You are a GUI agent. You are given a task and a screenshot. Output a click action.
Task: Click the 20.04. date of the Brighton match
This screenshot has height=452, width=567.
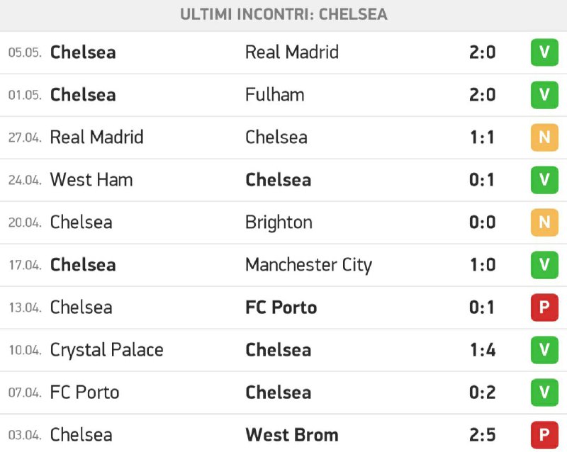click(x=25, y=222)
